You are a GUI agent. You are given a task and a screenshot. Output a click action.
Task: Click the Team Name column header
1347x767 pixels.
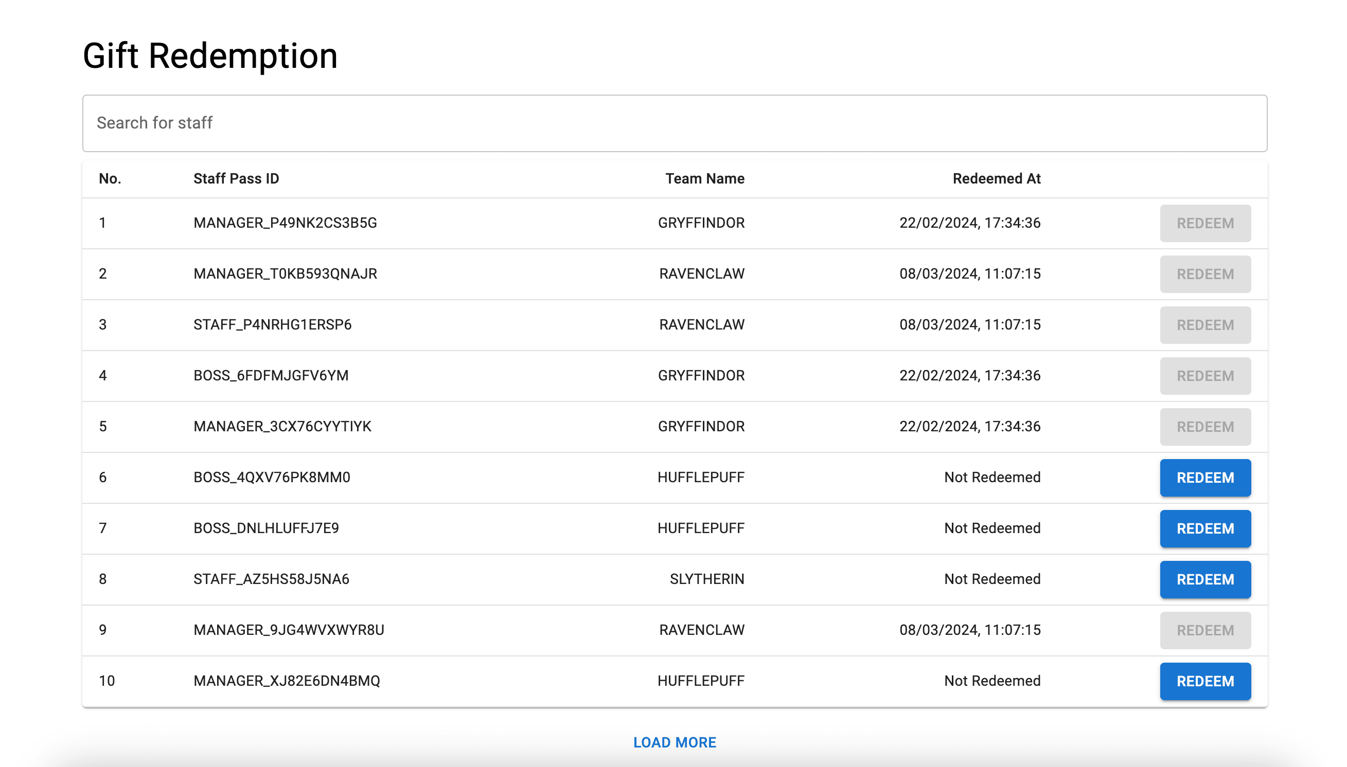tap(704, 178)
